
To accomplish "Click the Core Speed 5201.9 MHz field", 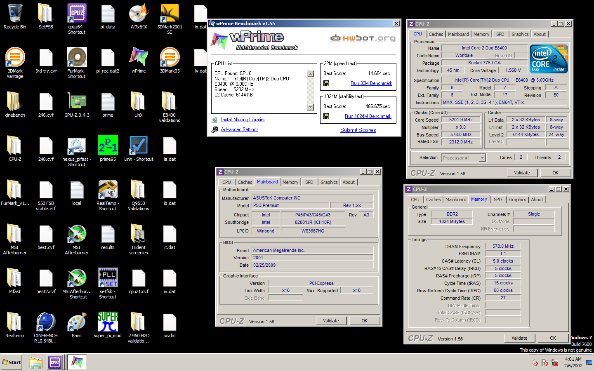I will (461, 120).
